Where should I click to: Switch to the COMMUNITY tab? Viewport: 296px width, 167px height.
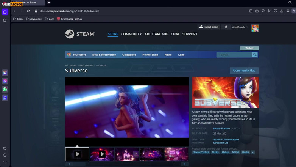click(131, 34)
